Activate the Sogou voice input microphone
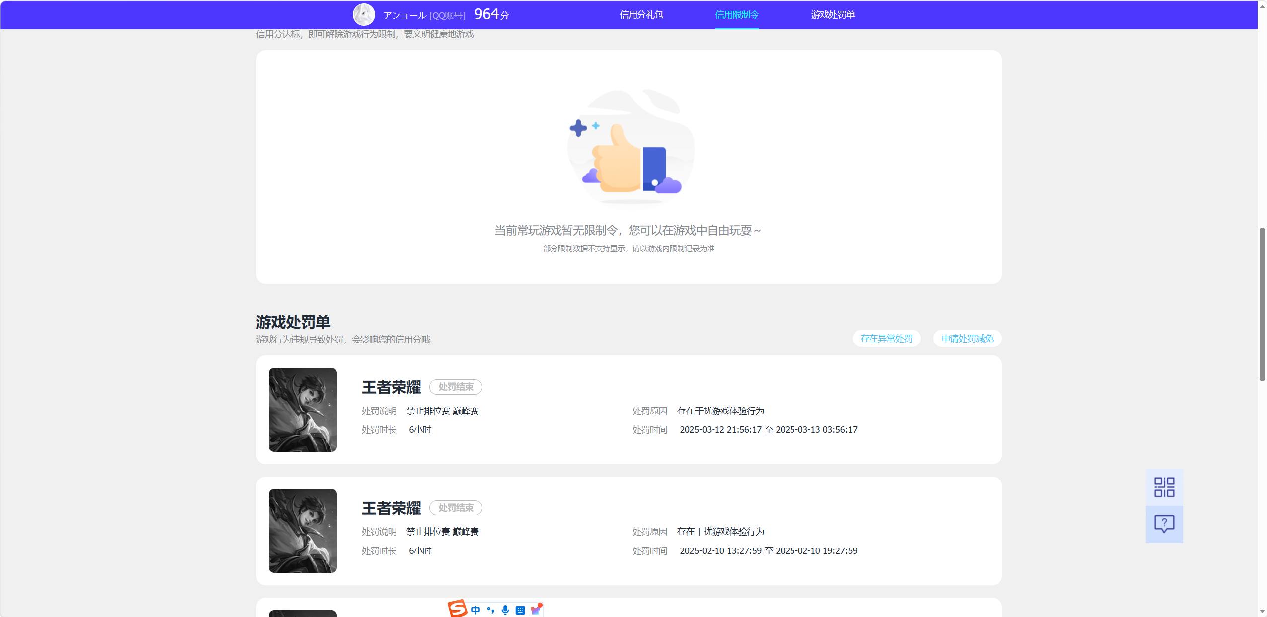Viewport: 1267px width, 617px height. (505, 610)
